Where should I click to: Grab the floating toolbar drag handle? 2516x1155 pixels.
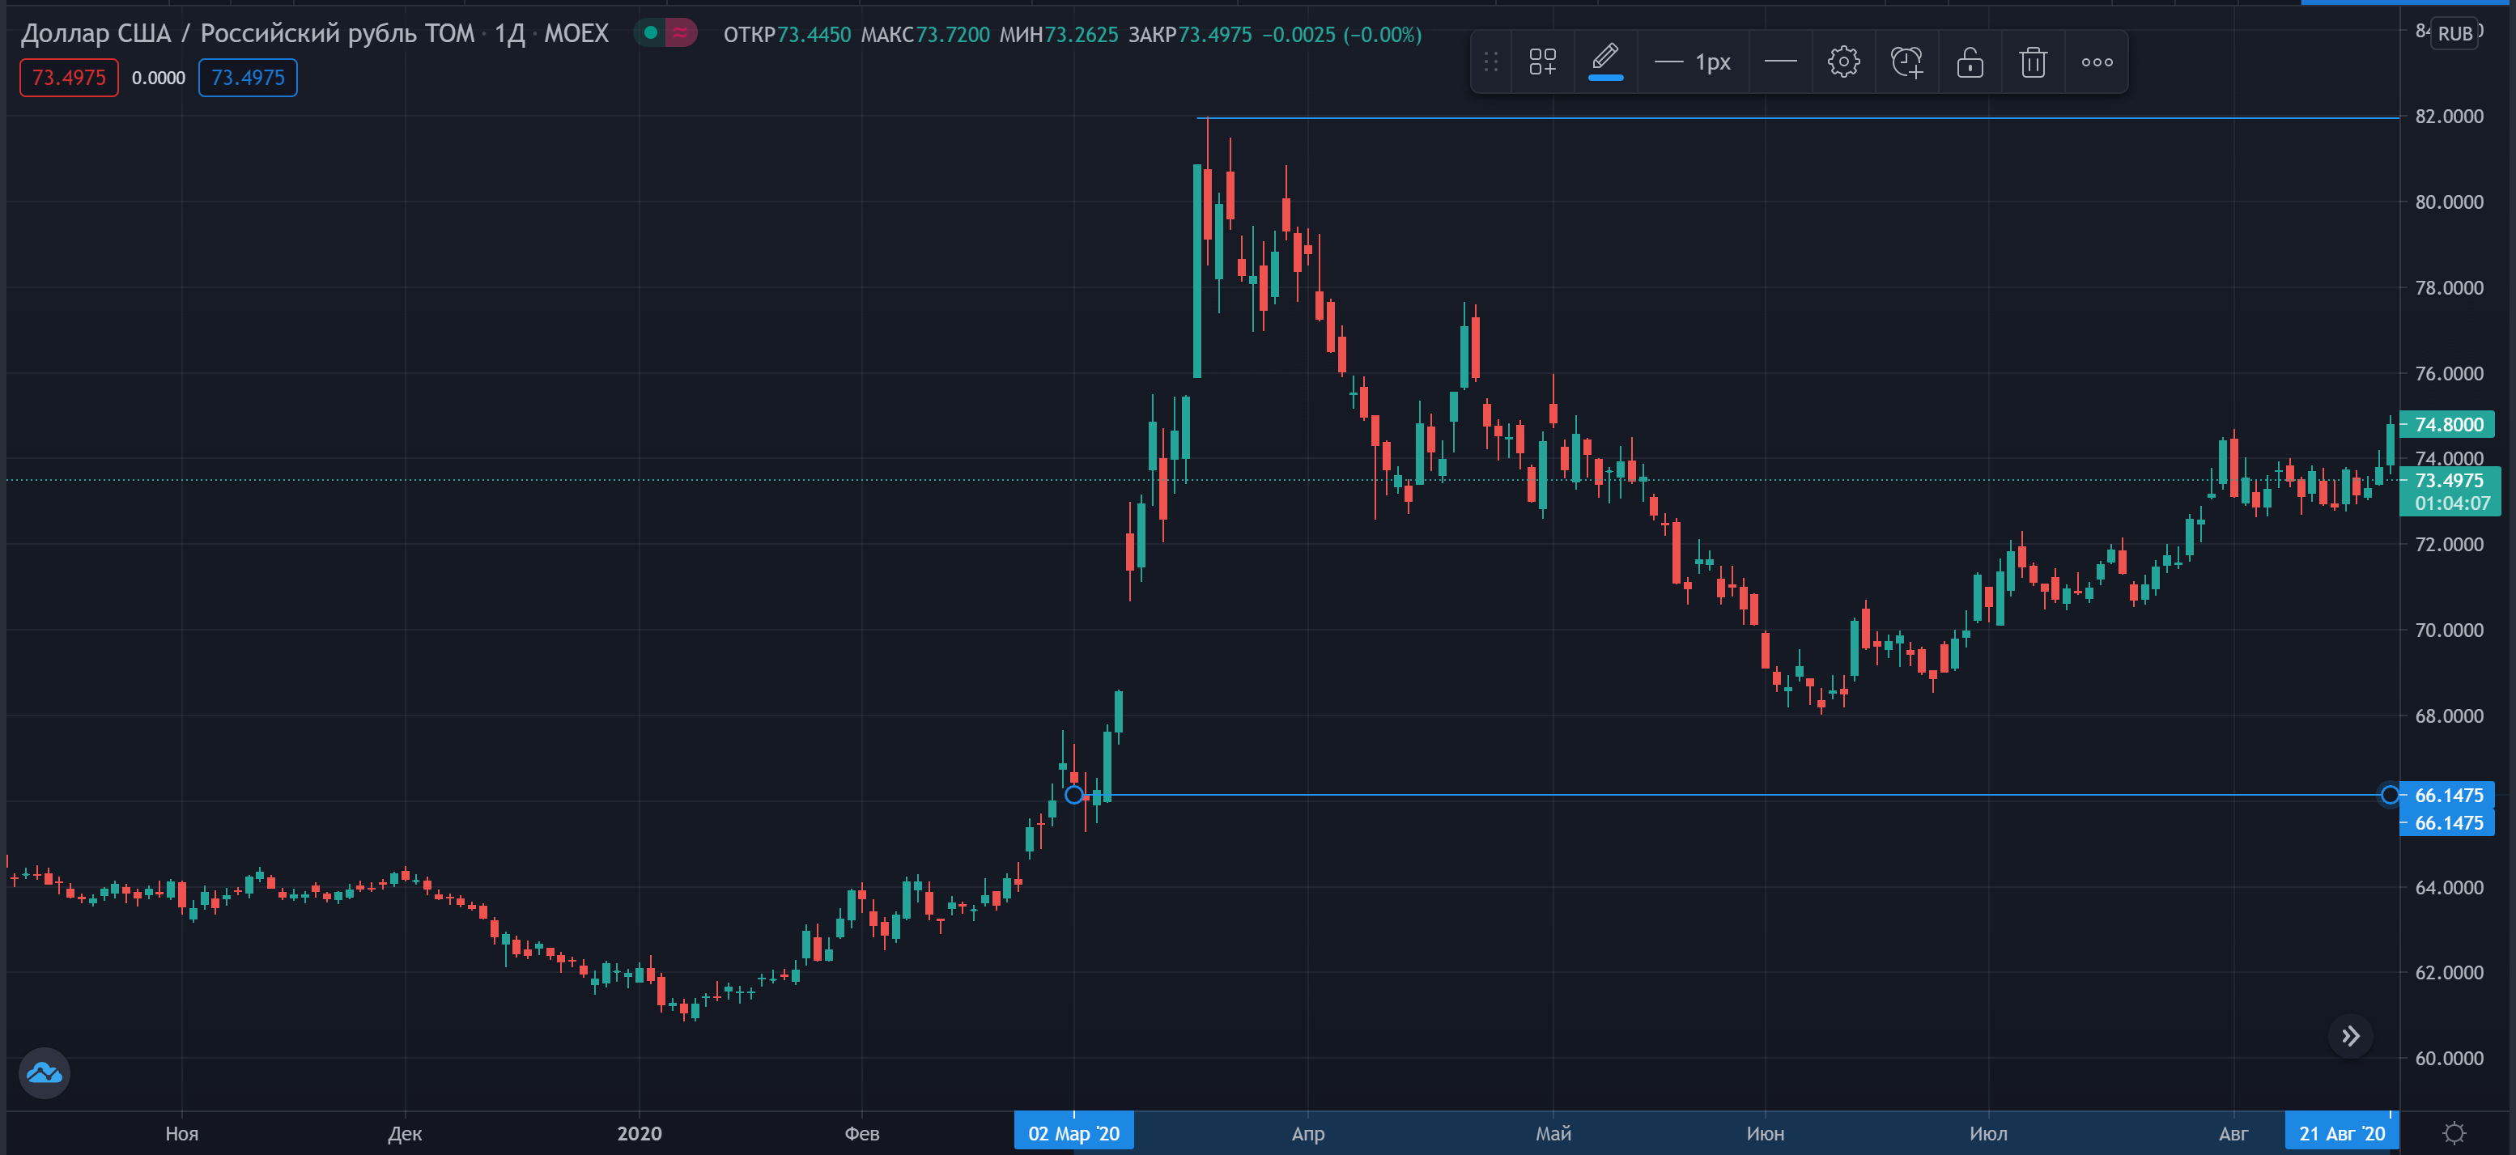[1490, 62]
